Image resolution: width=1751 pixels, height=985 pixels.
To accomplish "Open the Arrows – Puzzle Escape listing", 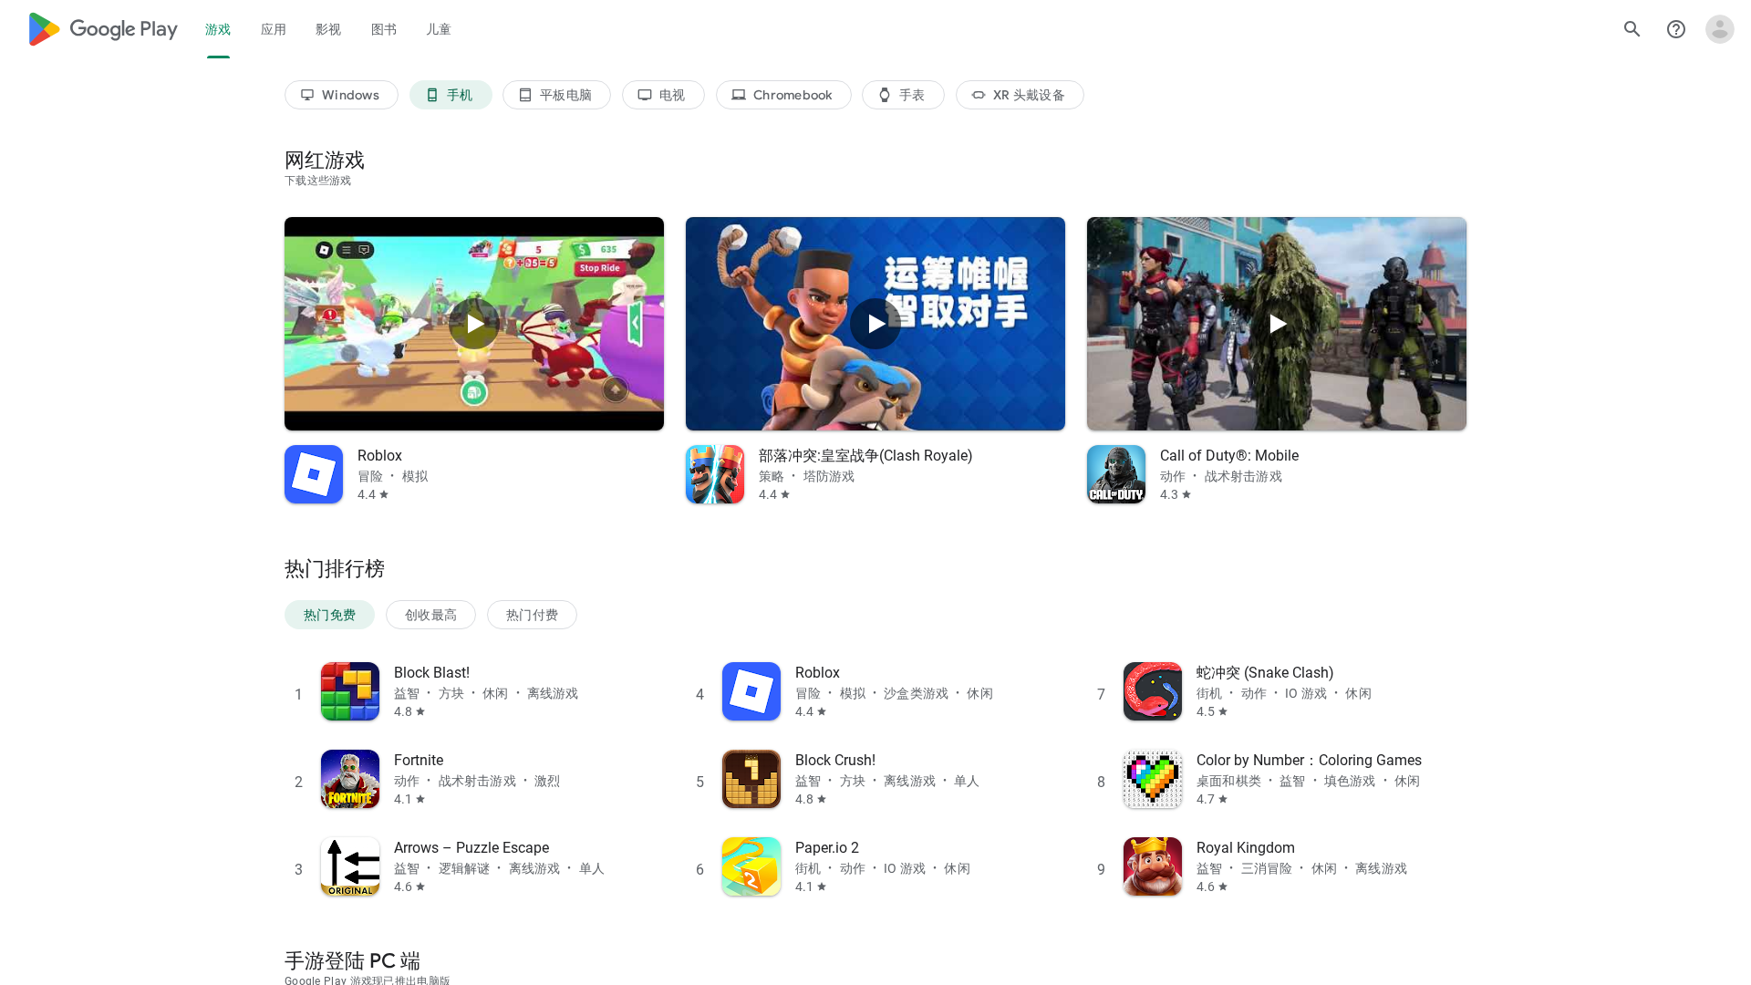I will pyautogui.click(x=471, y=848).
